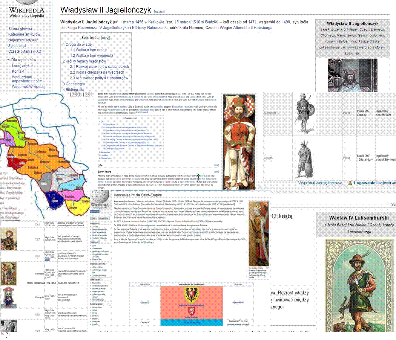Click imperial eagle coat of arms in succession box

(192, 295)
